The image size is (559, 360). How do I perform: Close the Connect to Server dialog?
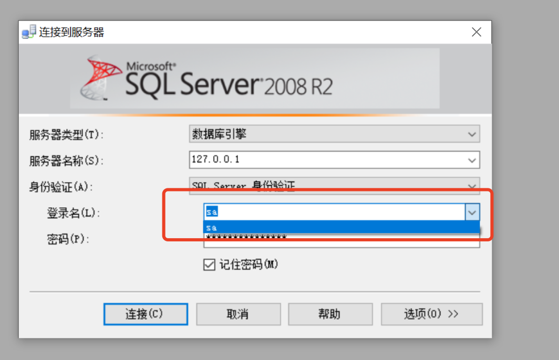point(477,32)
